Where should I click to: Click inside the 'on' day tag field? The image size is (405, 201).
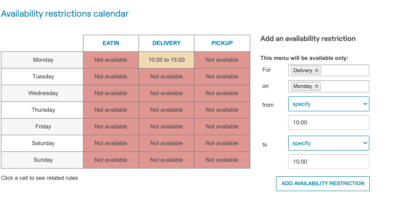click(345, 86)
